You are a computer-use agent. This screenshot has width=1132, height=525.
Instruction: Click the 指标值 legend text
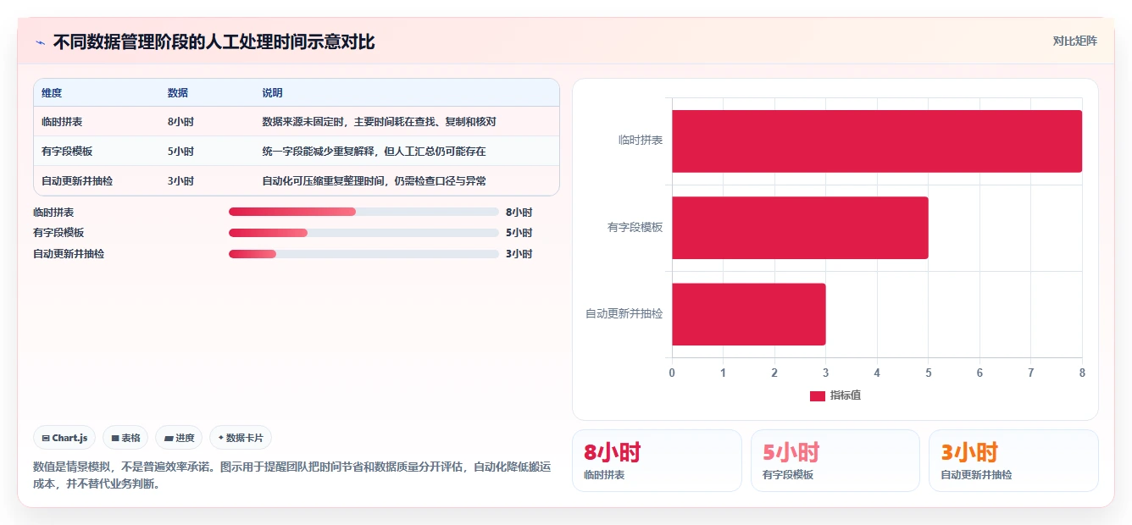pyautogui.click(x=846, y=395)
